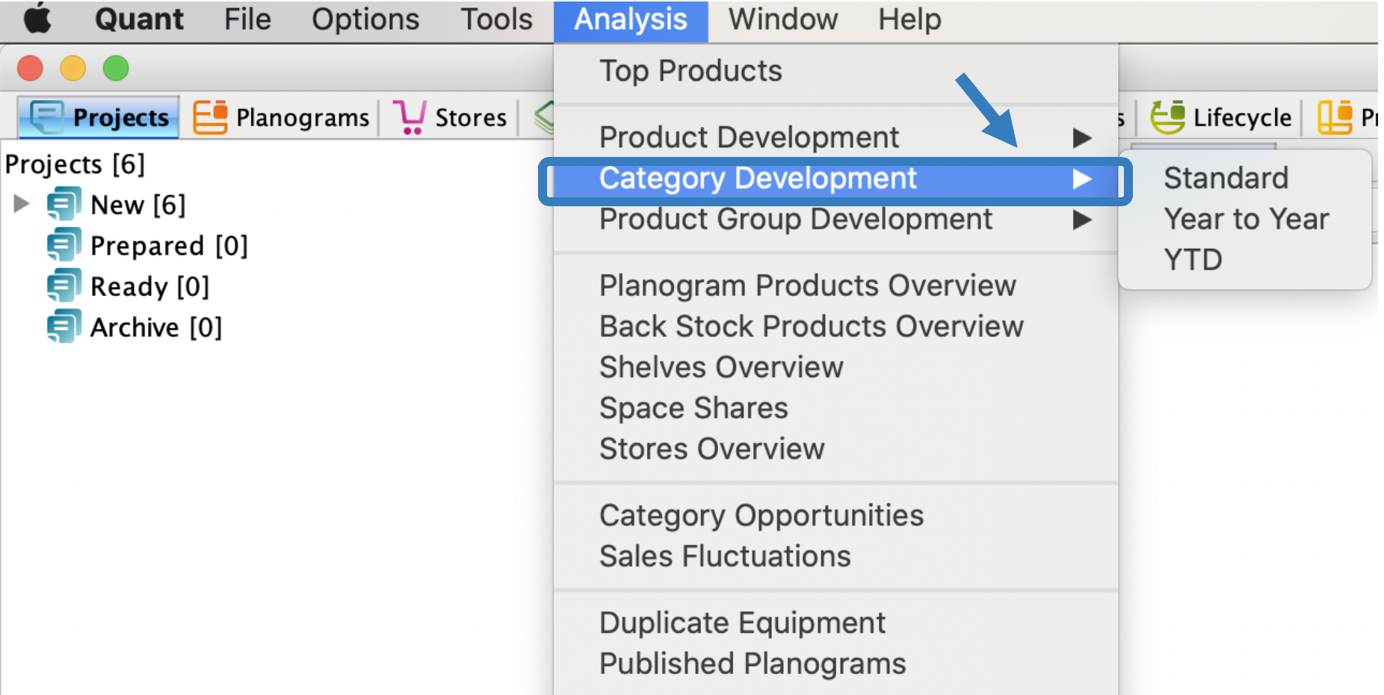This screenshot has height=695, width=1384.
Task: Choose Year to Year submenu option
Action: [1246, 219]
